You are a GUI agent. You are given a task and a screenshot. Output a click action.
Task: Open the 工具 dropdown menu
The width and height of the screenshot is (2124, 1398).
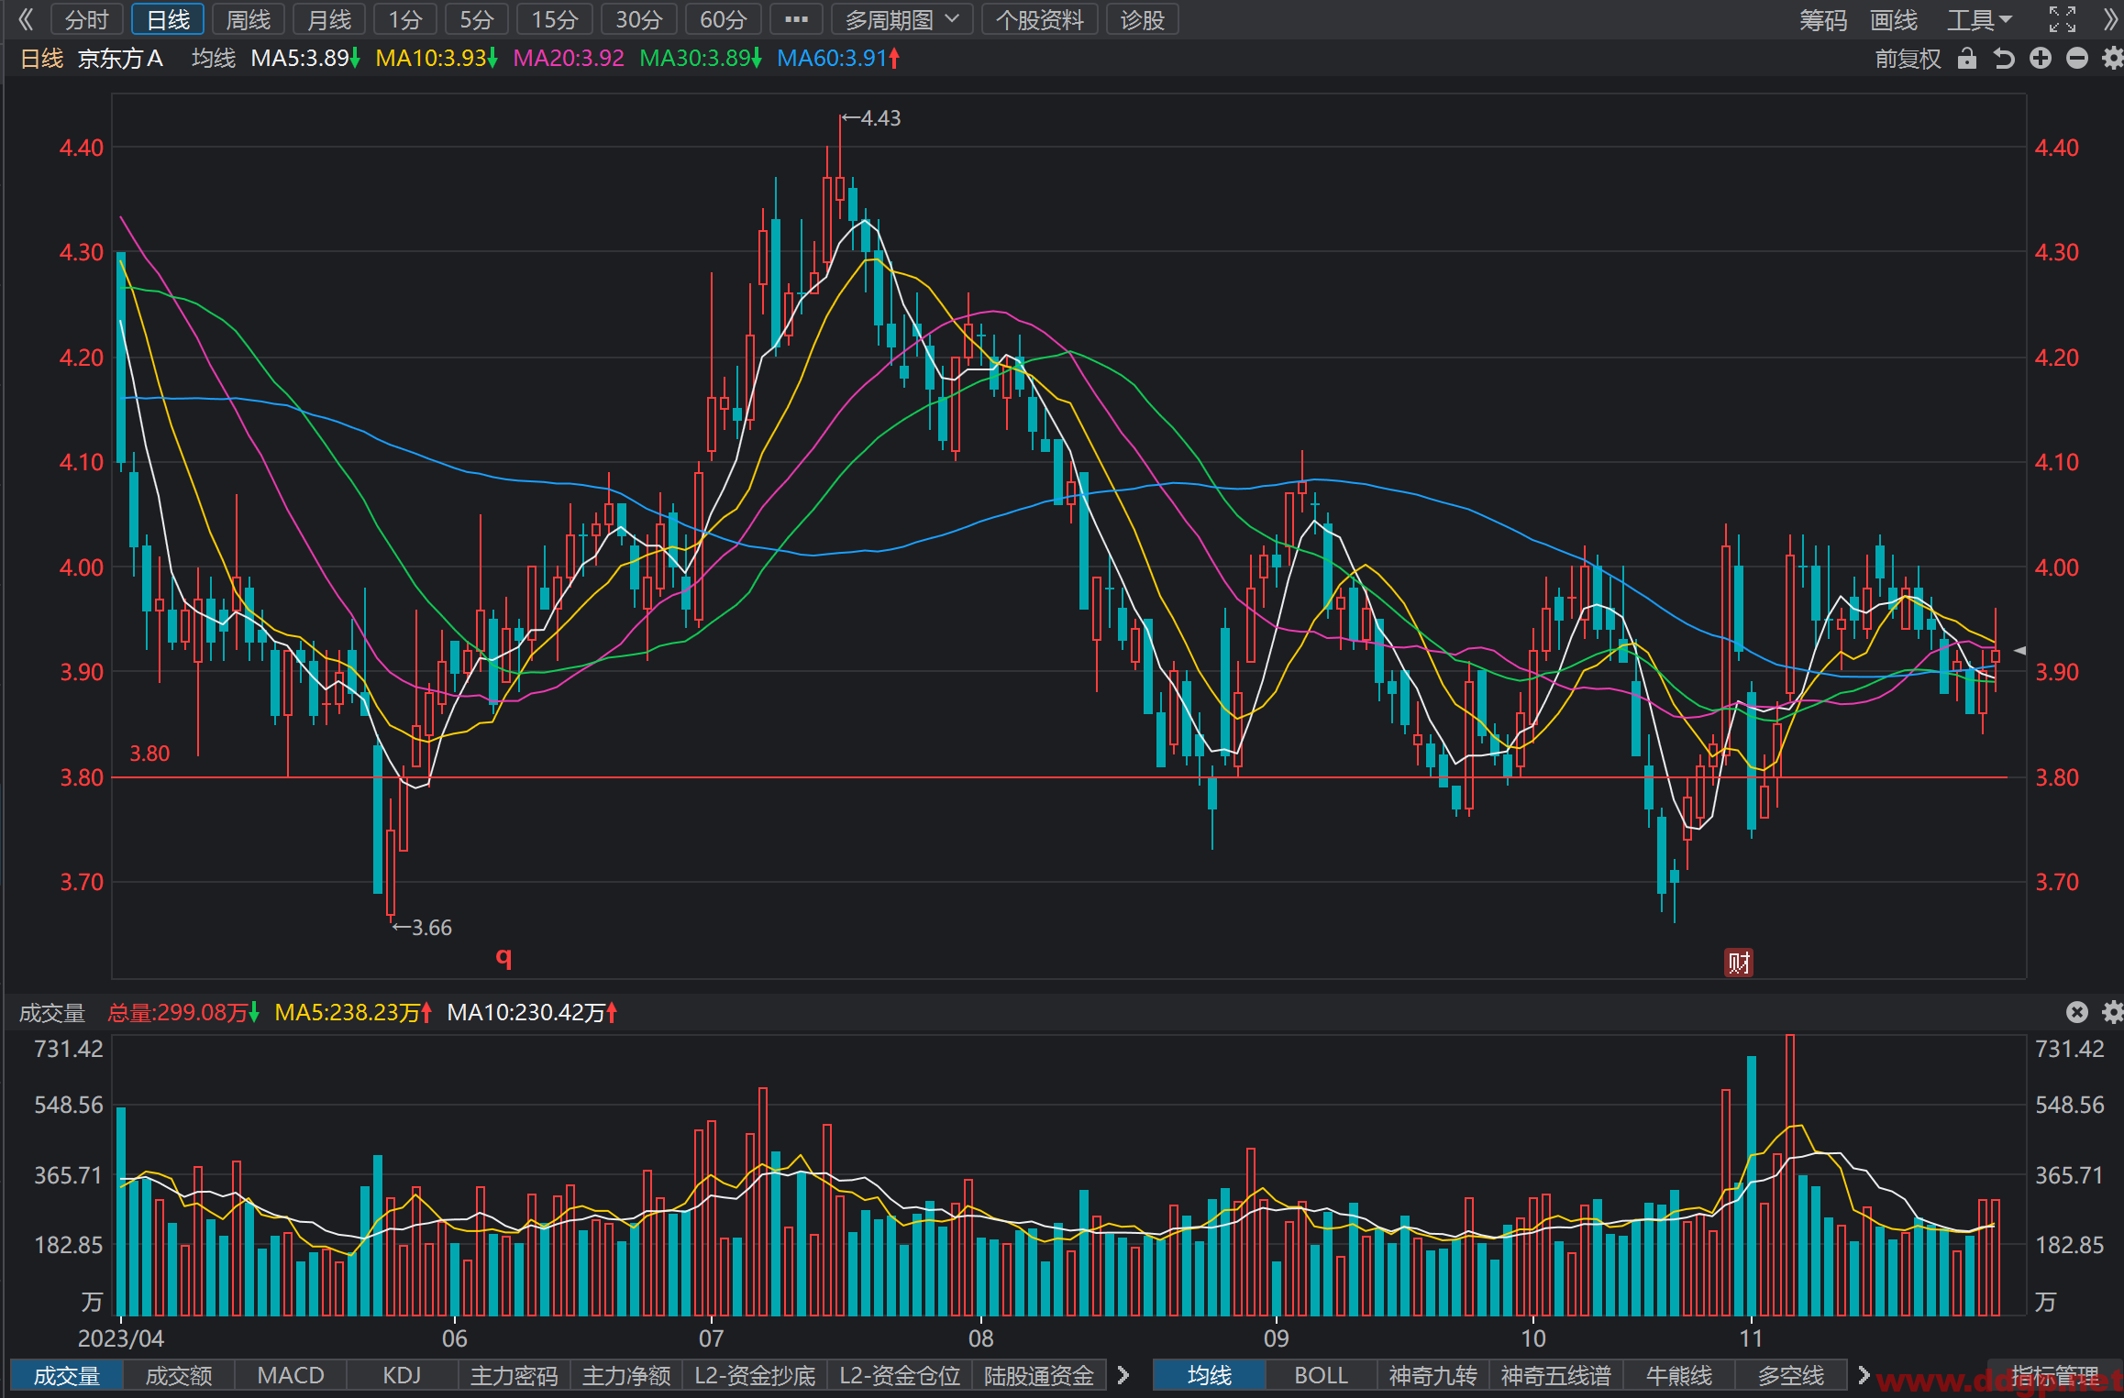point(1979,19)
